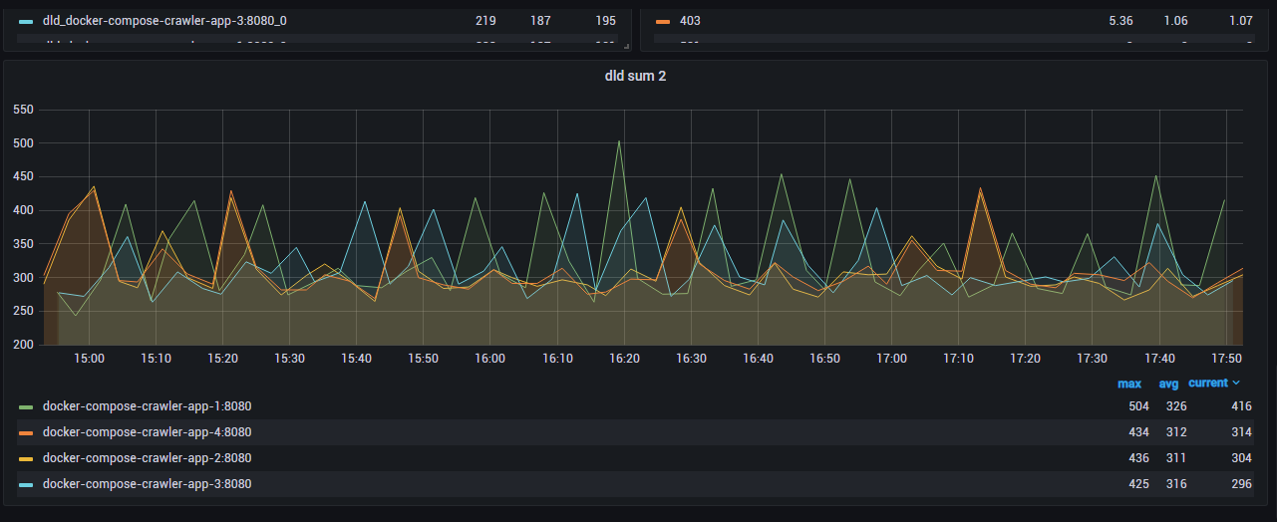Click the current value 296 for crawler-app-3
This screenshot has height=522, width=1277.
pos(1241,484)
